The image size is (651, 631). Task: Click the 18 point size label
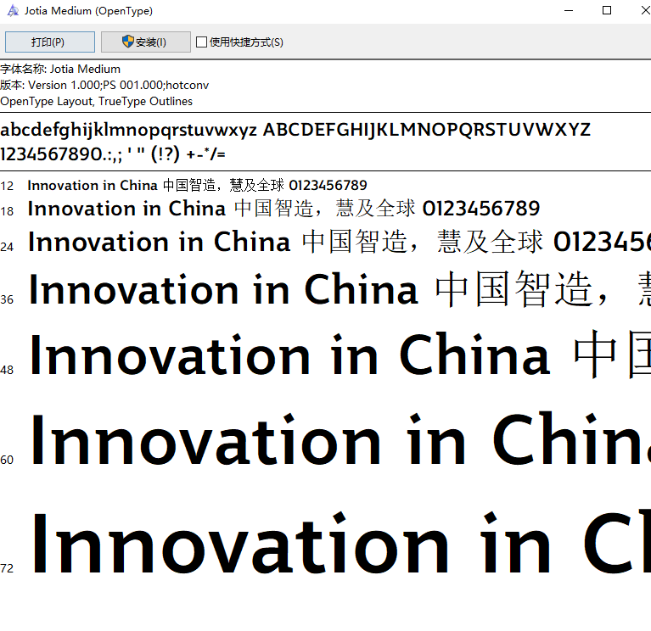point(7,211)
